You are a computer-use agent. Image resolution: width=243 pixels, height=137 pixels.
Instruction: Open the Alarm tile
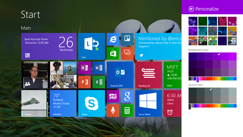pos(172,104)
